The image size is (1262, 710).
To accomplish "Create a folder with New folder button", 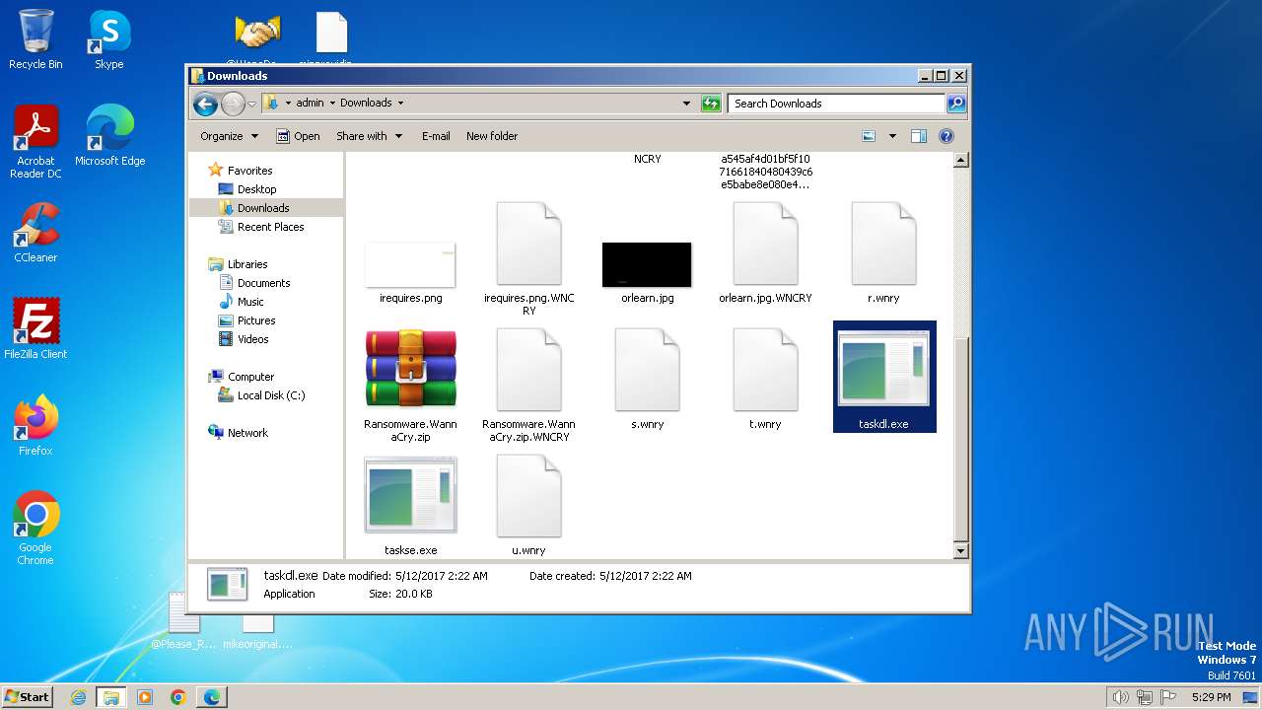I will [492, 136].
